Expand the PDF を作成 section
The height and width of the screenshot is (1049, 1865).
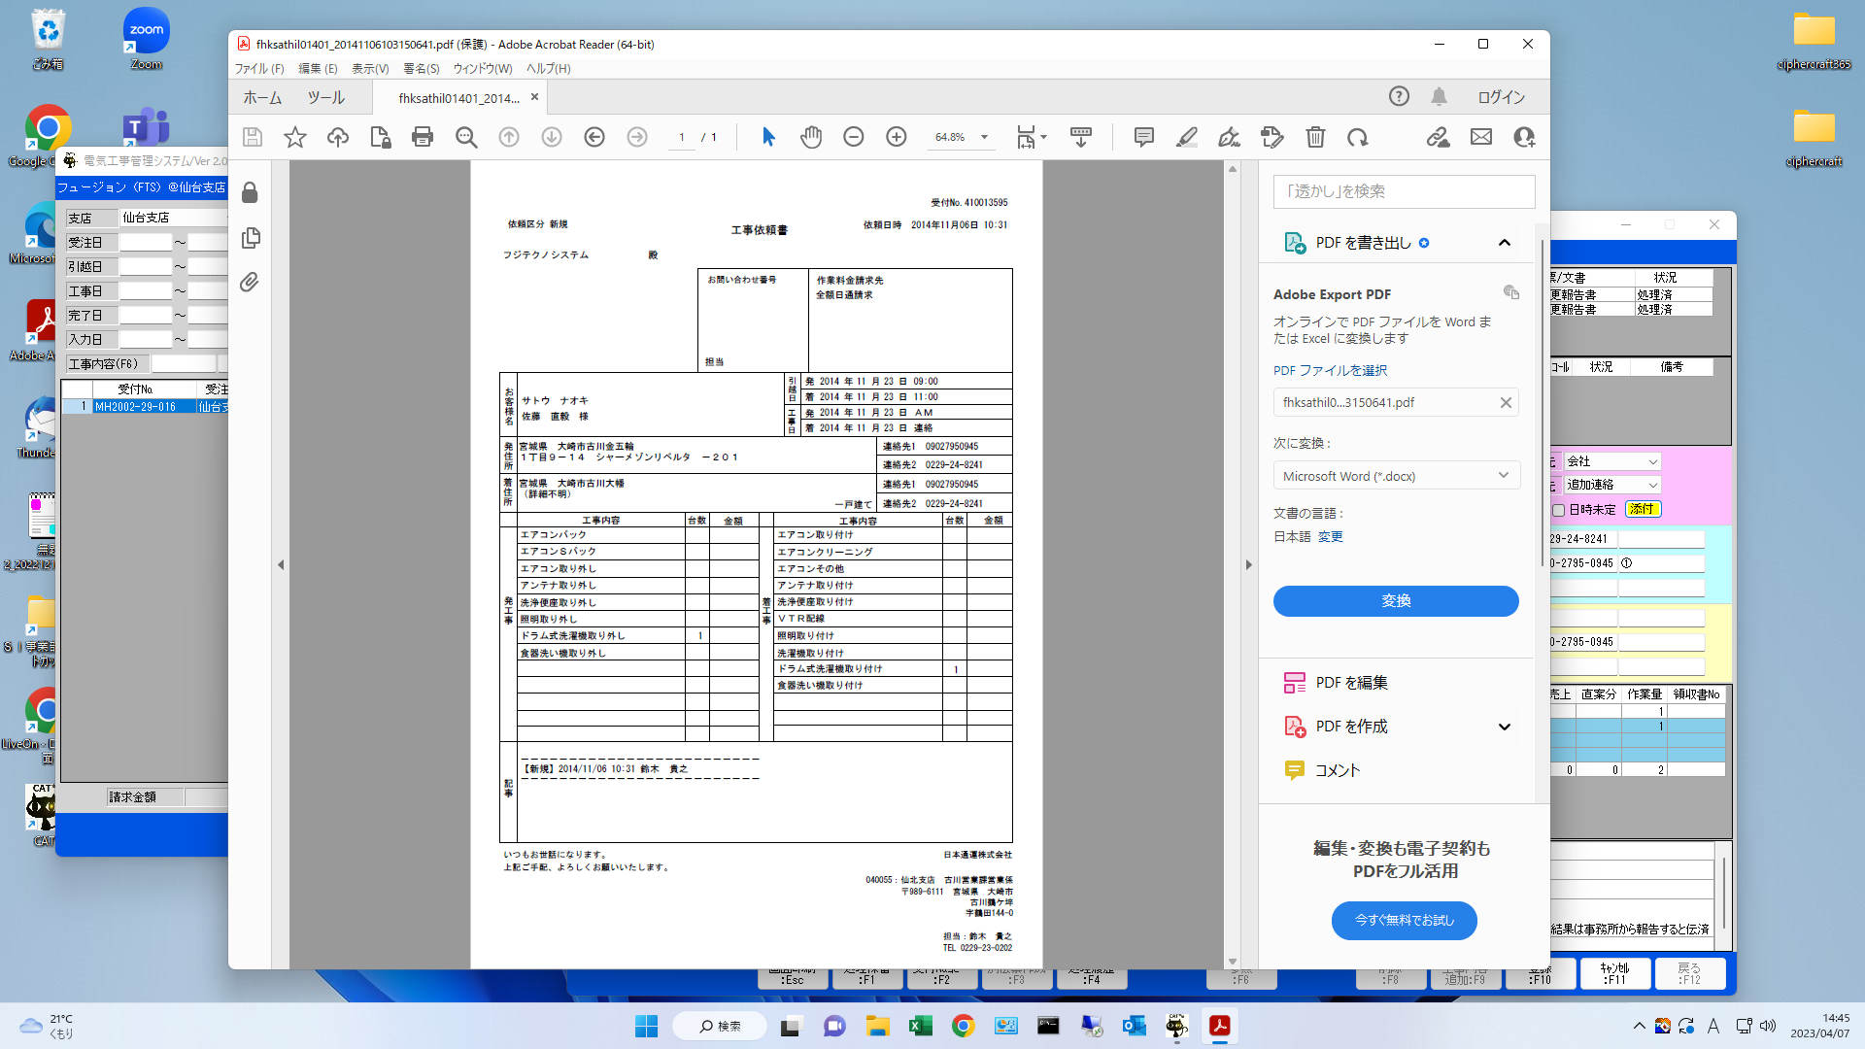(1504, 727)
